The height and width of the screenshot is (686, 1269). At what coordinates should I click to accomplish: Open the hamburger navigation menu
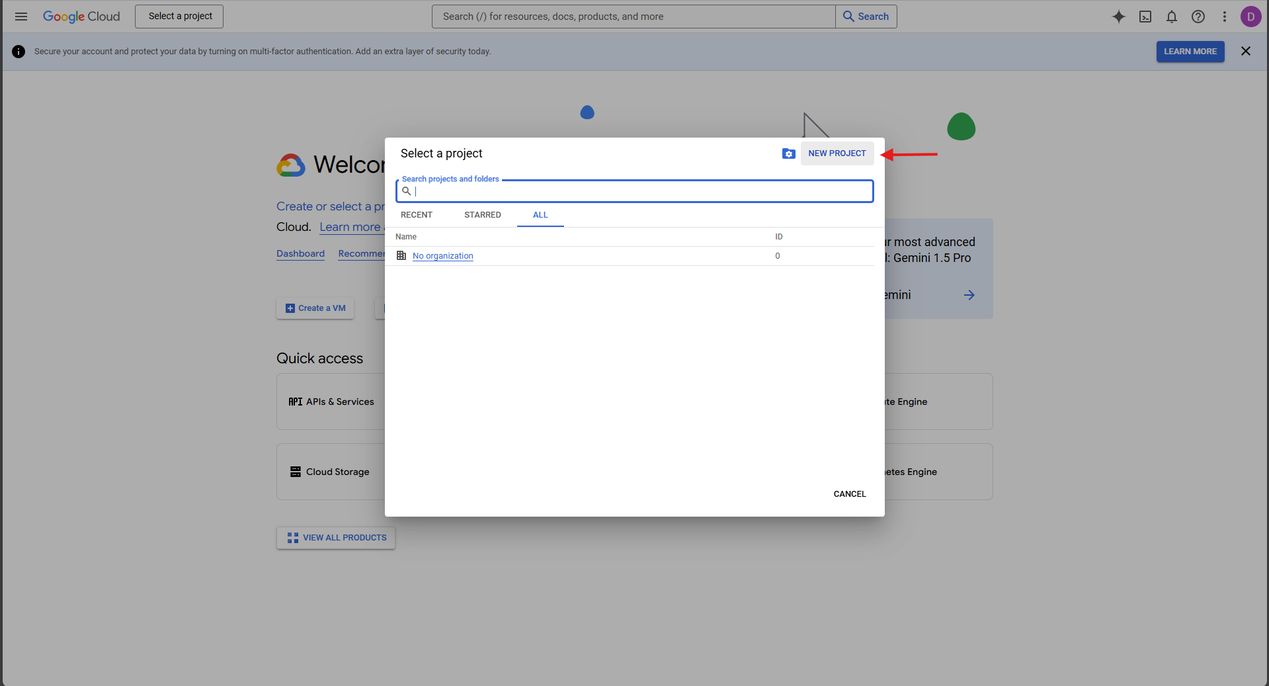21,17
